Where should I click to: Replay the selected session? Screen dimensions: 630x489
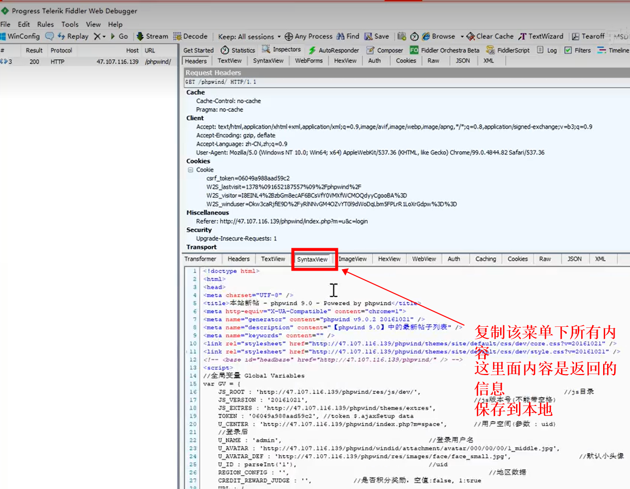click(x=73, y=36)
